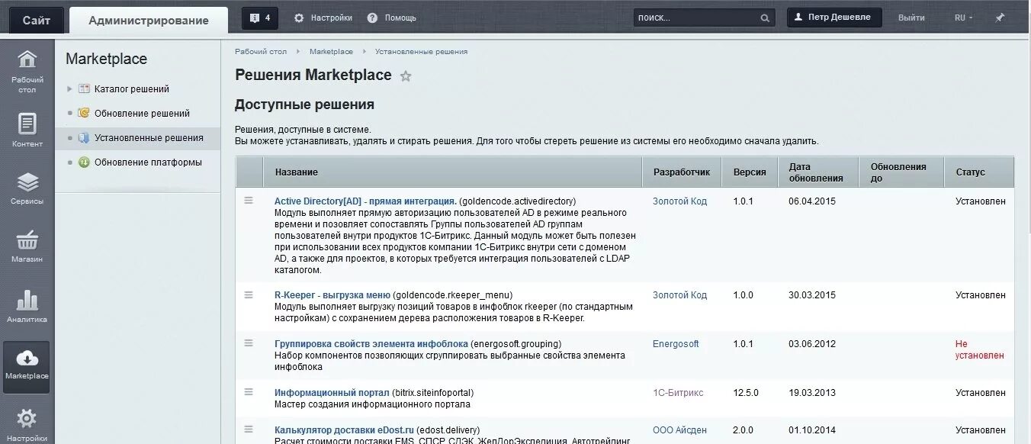
Task: Open the Магазин sidebar section
Action: click(x=27, y=246)
